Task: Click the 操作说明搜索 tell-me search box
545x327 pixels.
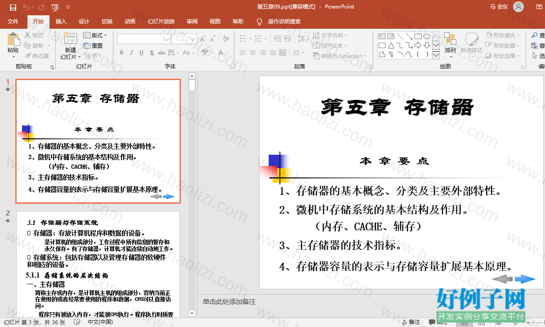Action: pos(284,21)
